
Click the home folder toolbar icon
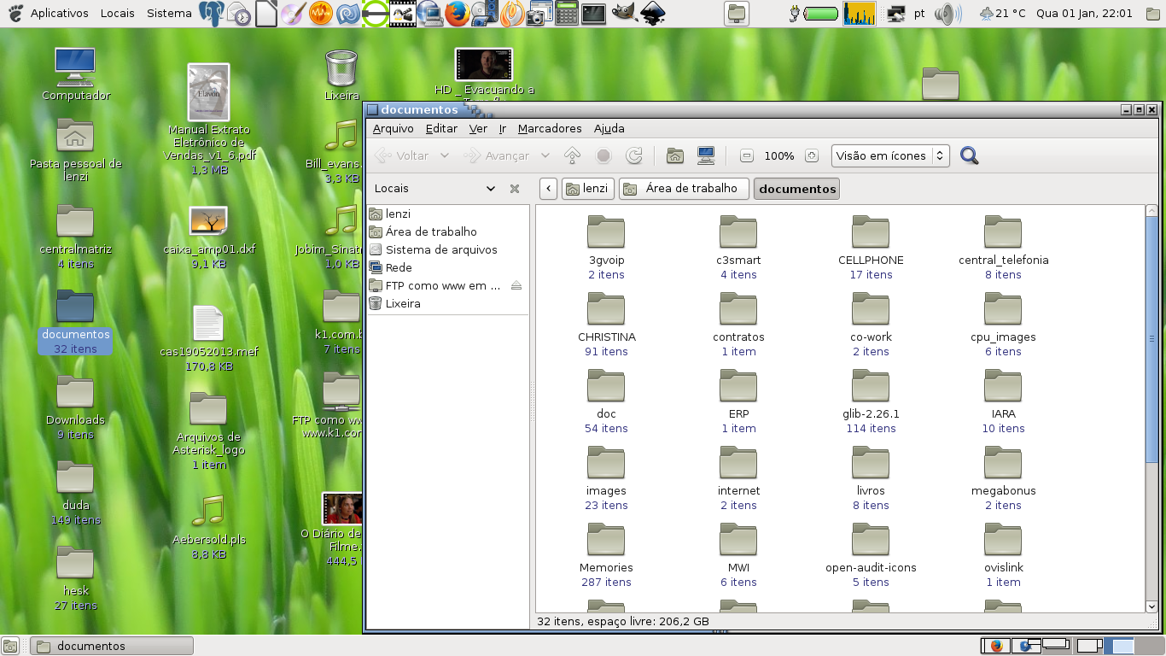(675, 155)
